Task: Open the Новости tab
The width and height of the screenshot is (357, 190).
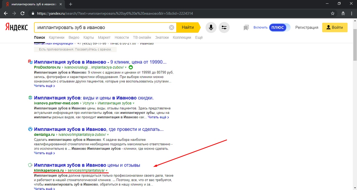Action: click(x=122, y=37)
